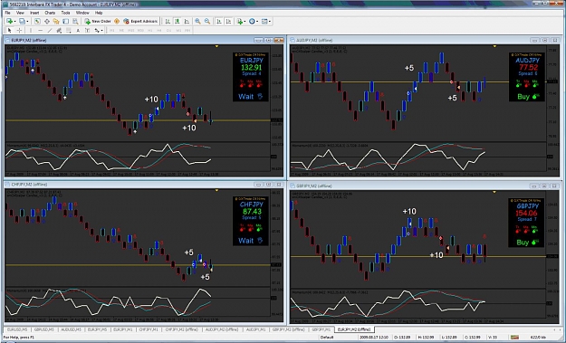Open the chart Templates icon
Image resolution: width=566 pixels, height=343 pixels.
pos(264,22)
